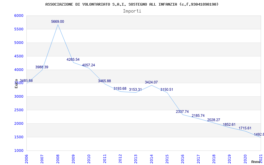Select the 4265.54 data label
The width and height of the screenshot is (264, 165).
(x=73, y=59)
